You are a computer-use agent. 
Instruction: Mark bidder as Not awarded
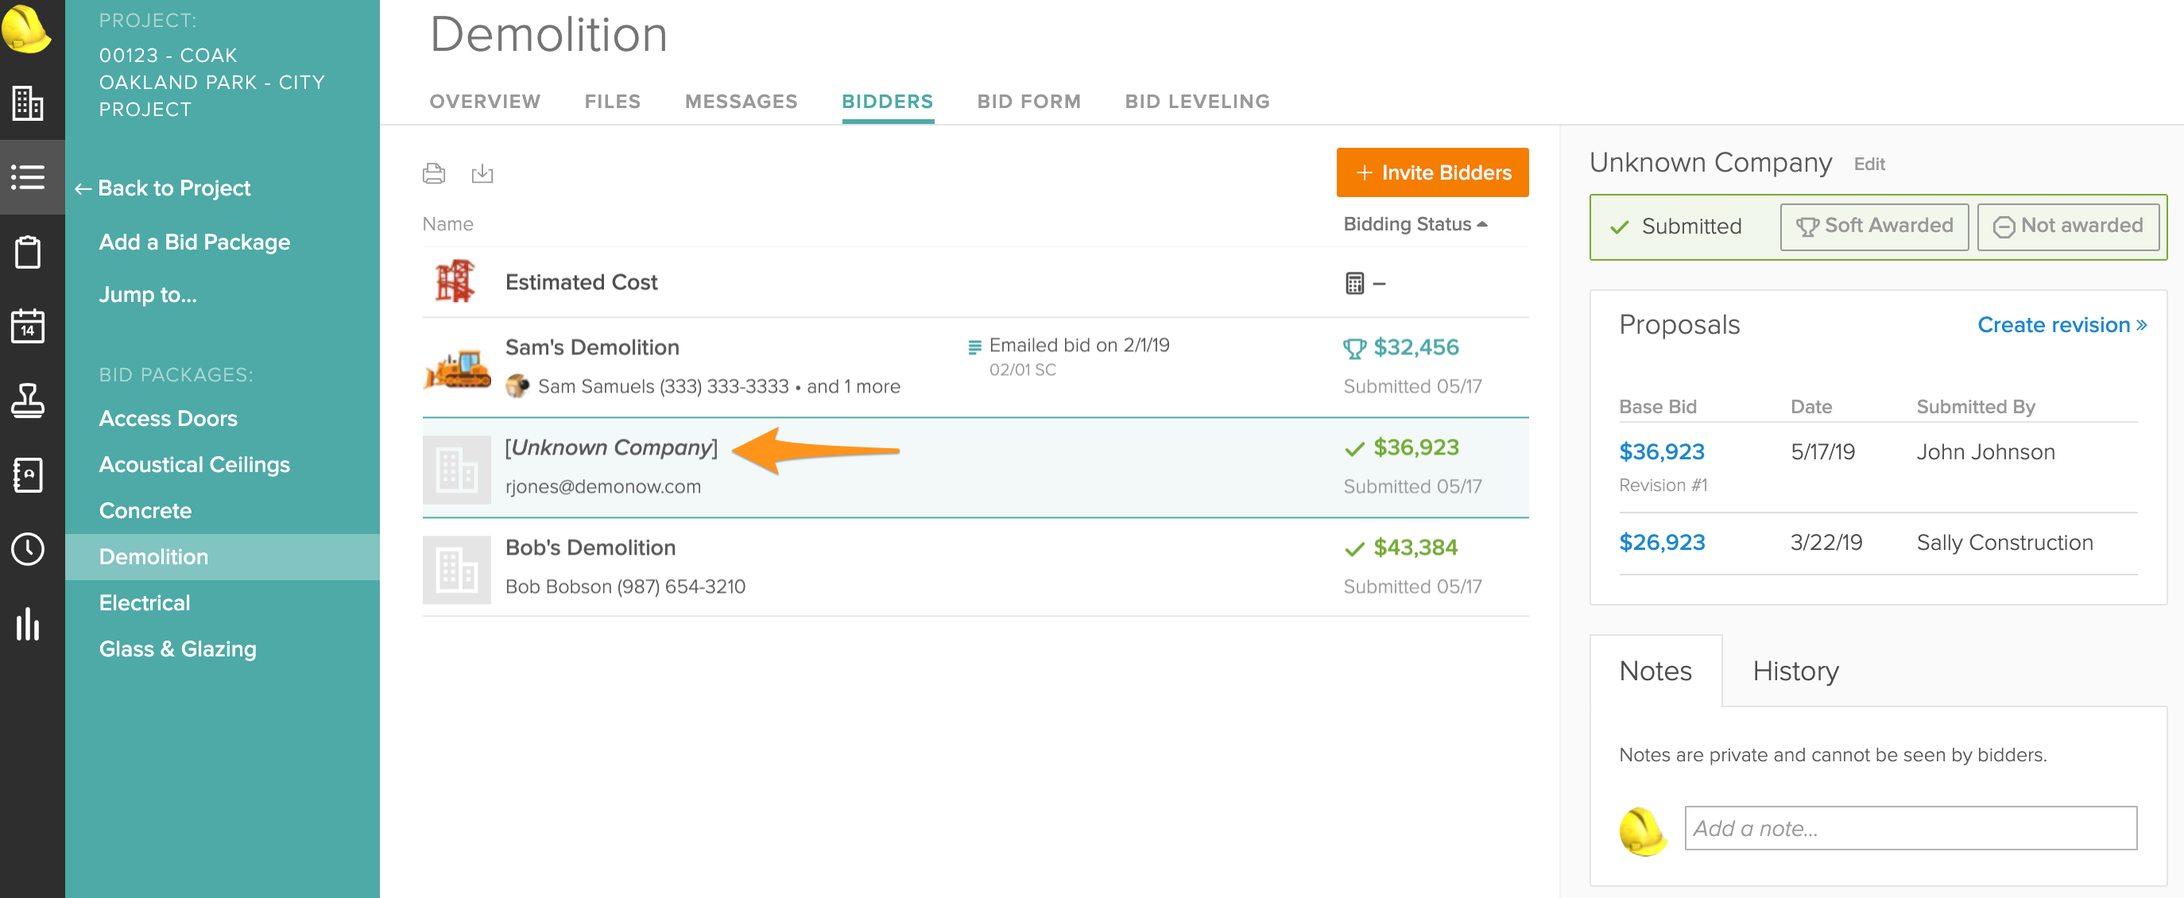tap(2068, 226)
